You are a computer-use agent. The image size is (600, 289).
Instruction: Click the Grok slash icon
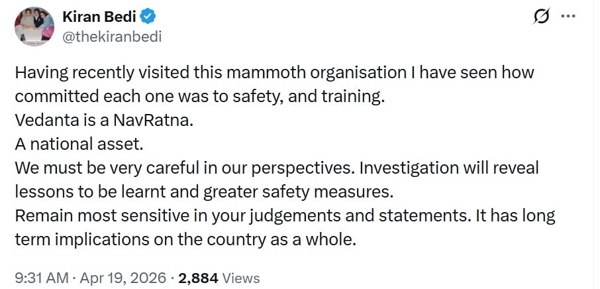[x=543, y=16]
